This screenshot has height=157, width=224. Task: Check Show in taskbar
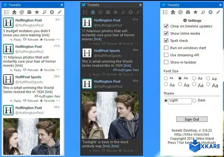[166, 62]
